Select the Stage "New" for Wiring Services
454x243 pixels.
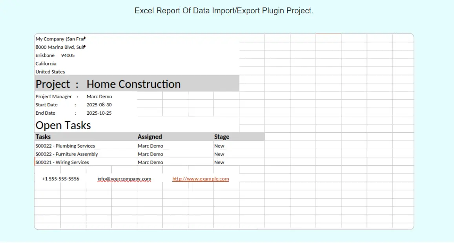(x=219, y=163)
